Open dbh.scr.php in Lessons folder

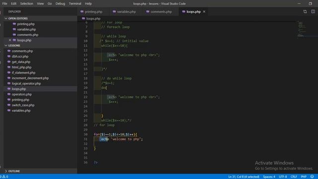[20, 56]
